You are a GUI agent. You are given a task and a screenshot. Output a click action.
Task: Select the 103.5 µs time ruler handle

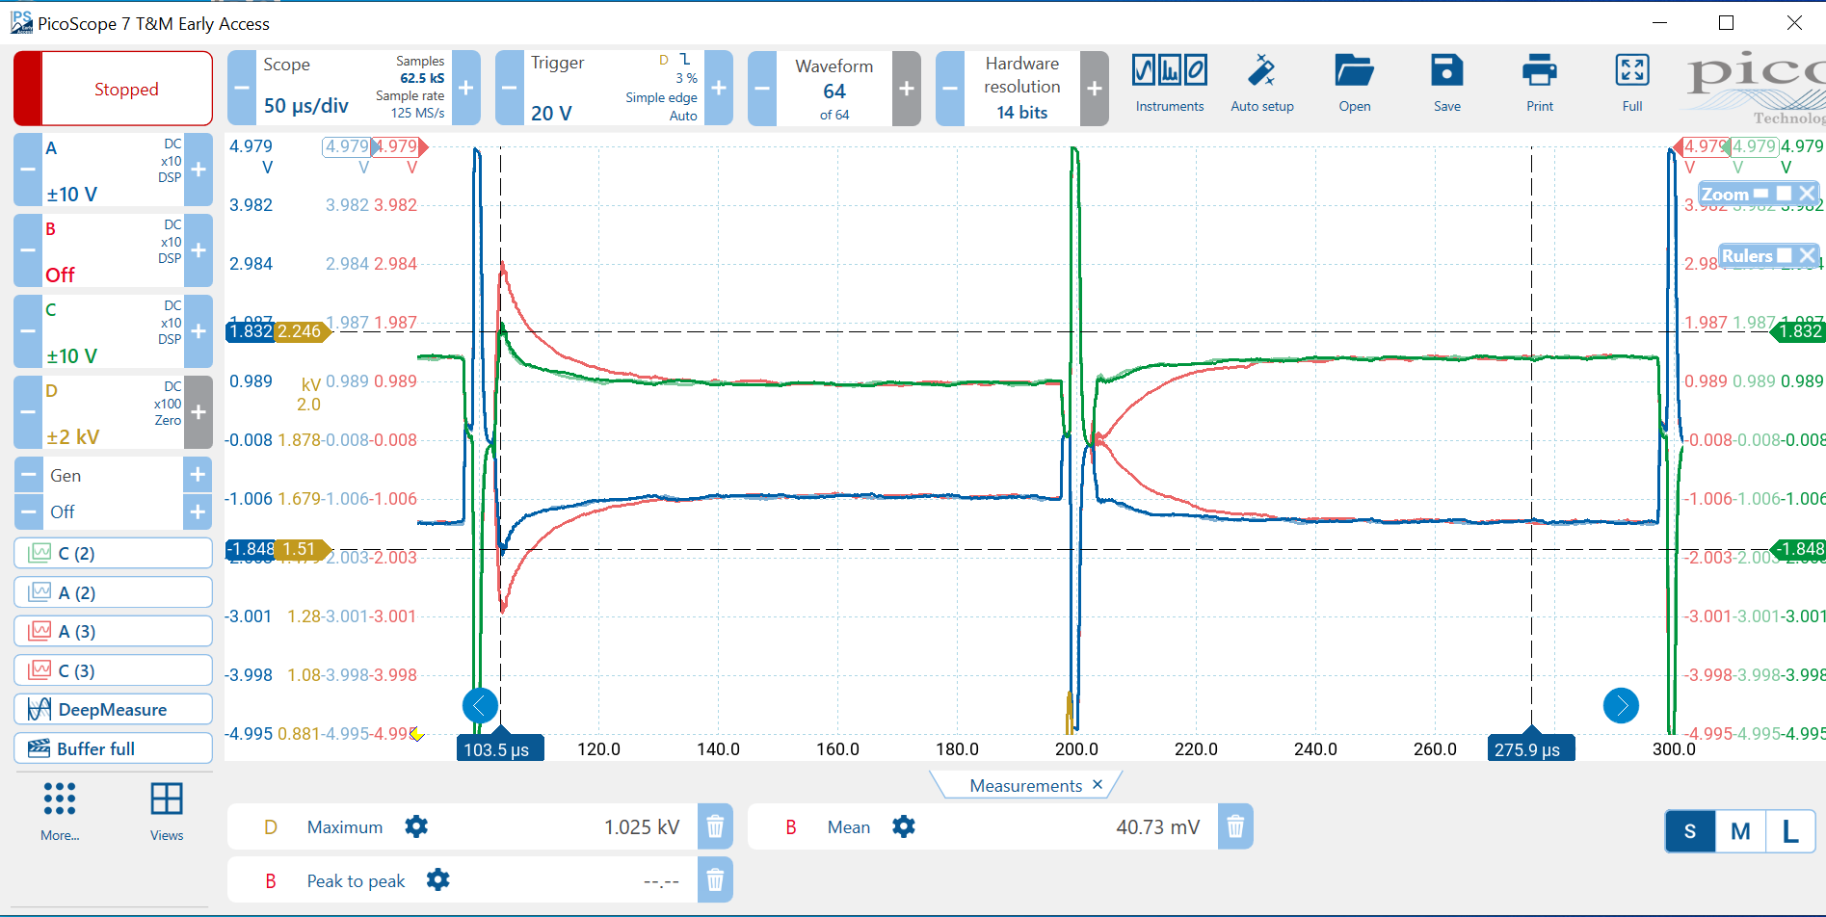tap(499, 748)
